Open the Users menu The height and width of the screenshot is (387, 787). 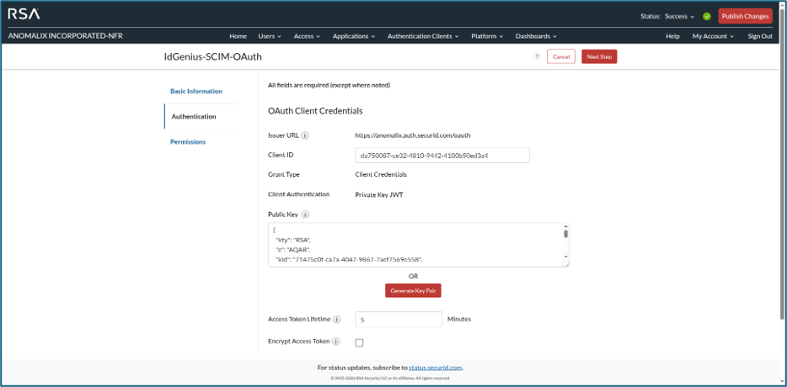click(270, 36)
